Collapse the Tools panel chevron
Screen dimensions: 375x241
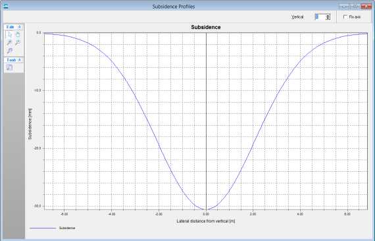20,60
